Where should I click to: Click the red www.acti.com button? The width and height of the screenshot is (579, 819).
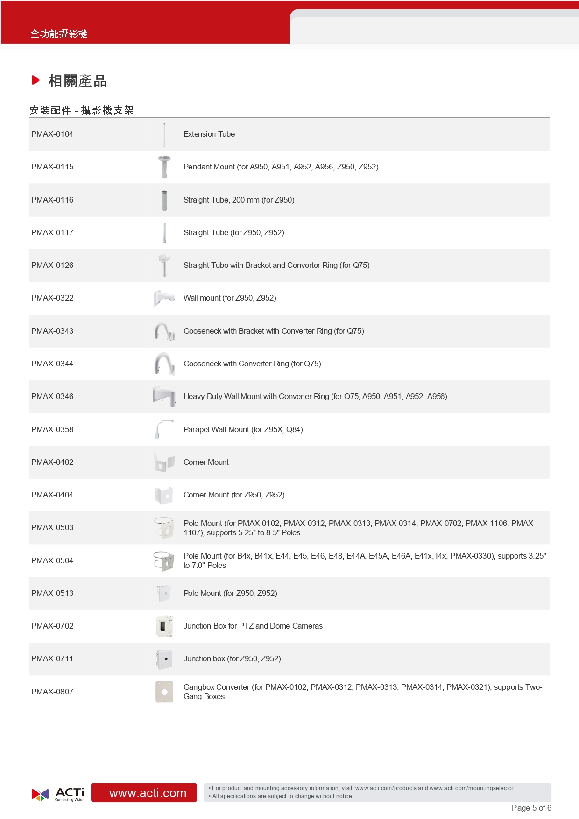click(144, 792)
